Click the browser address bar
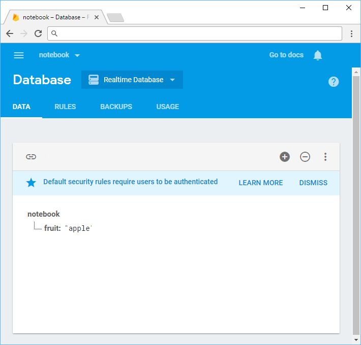This screenshot has width=361, height=345. pos(195,33)
